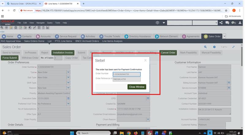245x135 pixels.
Task: Click the share icon in top bar
Action: pyautogui.click(x=221, y=23)
